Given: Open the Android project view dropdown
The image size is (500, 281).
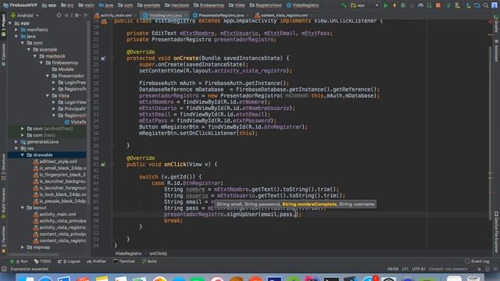Looking at the screenshot, I should [x=25, y=16].
